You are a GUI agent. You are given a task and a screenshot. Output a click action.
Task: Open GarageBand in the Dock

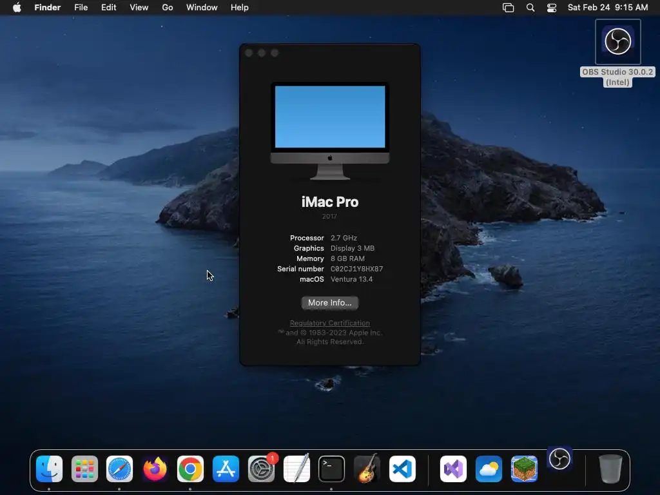pos(367,469)
